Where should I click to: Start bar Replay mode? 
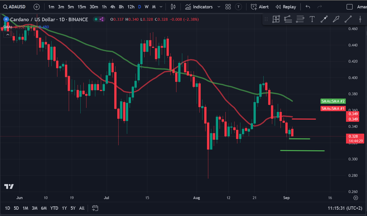tap(286, 7)
